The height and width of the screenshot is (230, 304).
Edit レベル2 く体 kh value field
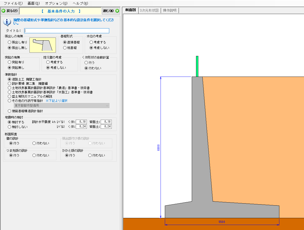81,127
